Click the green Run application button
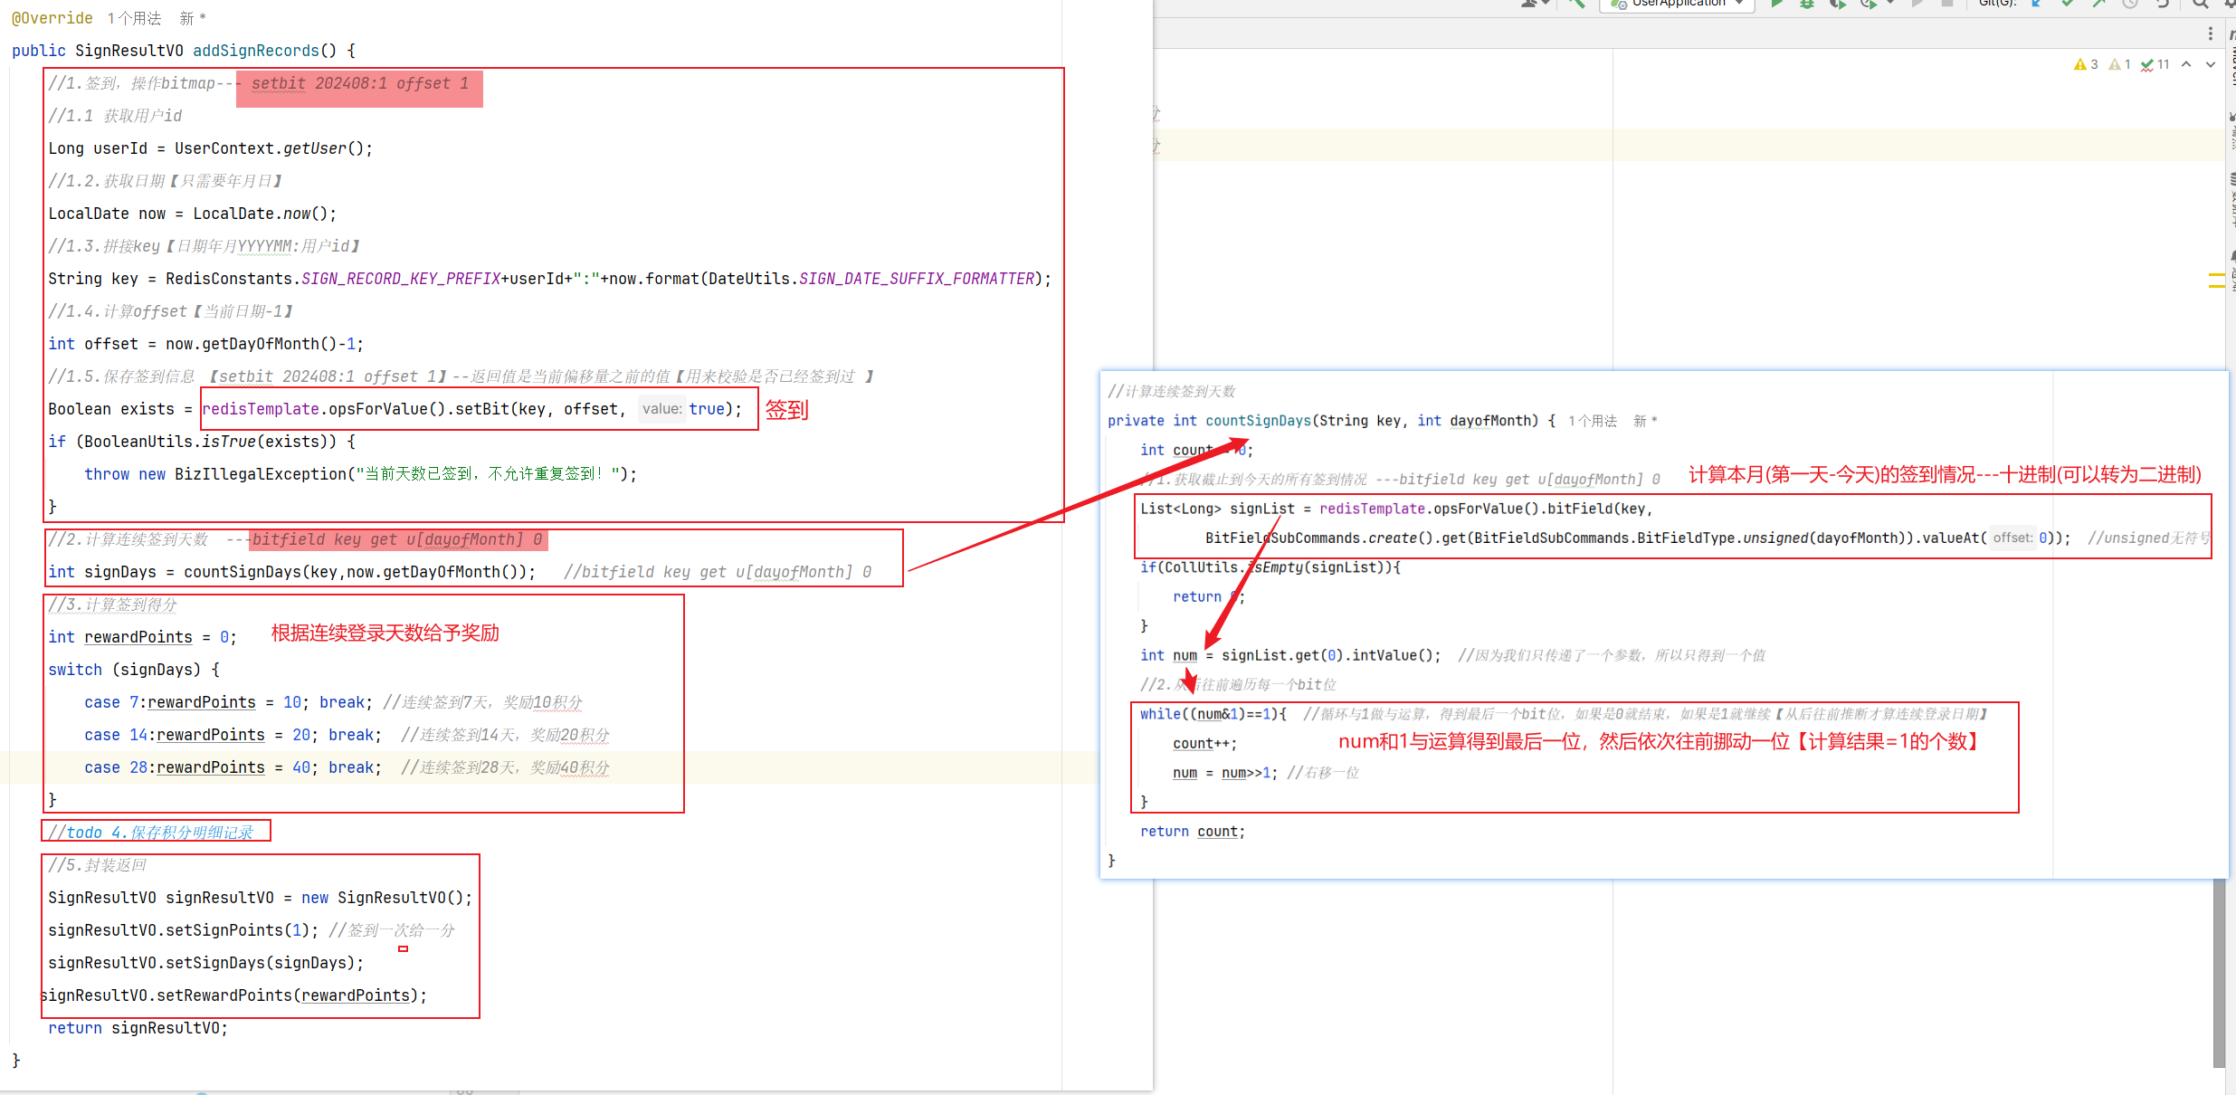This screenshot has width=2236, height=1095. (x=1776, y=4)
